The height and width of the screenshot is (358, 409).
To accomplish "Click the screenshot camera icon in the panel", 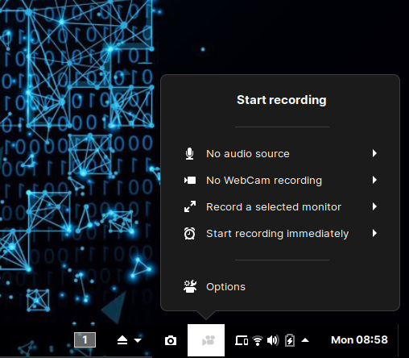I will pyautogui.click(x=171, y=340).
